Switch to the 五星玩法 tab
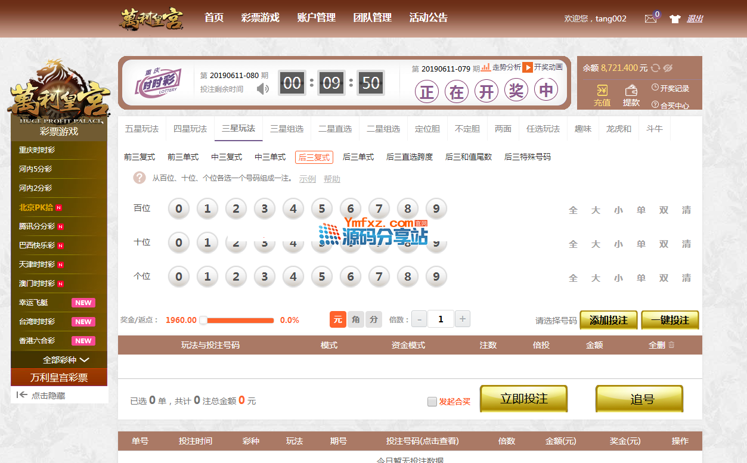The width and height of the screenshot is (747, 463). click(x=142, y=129)
